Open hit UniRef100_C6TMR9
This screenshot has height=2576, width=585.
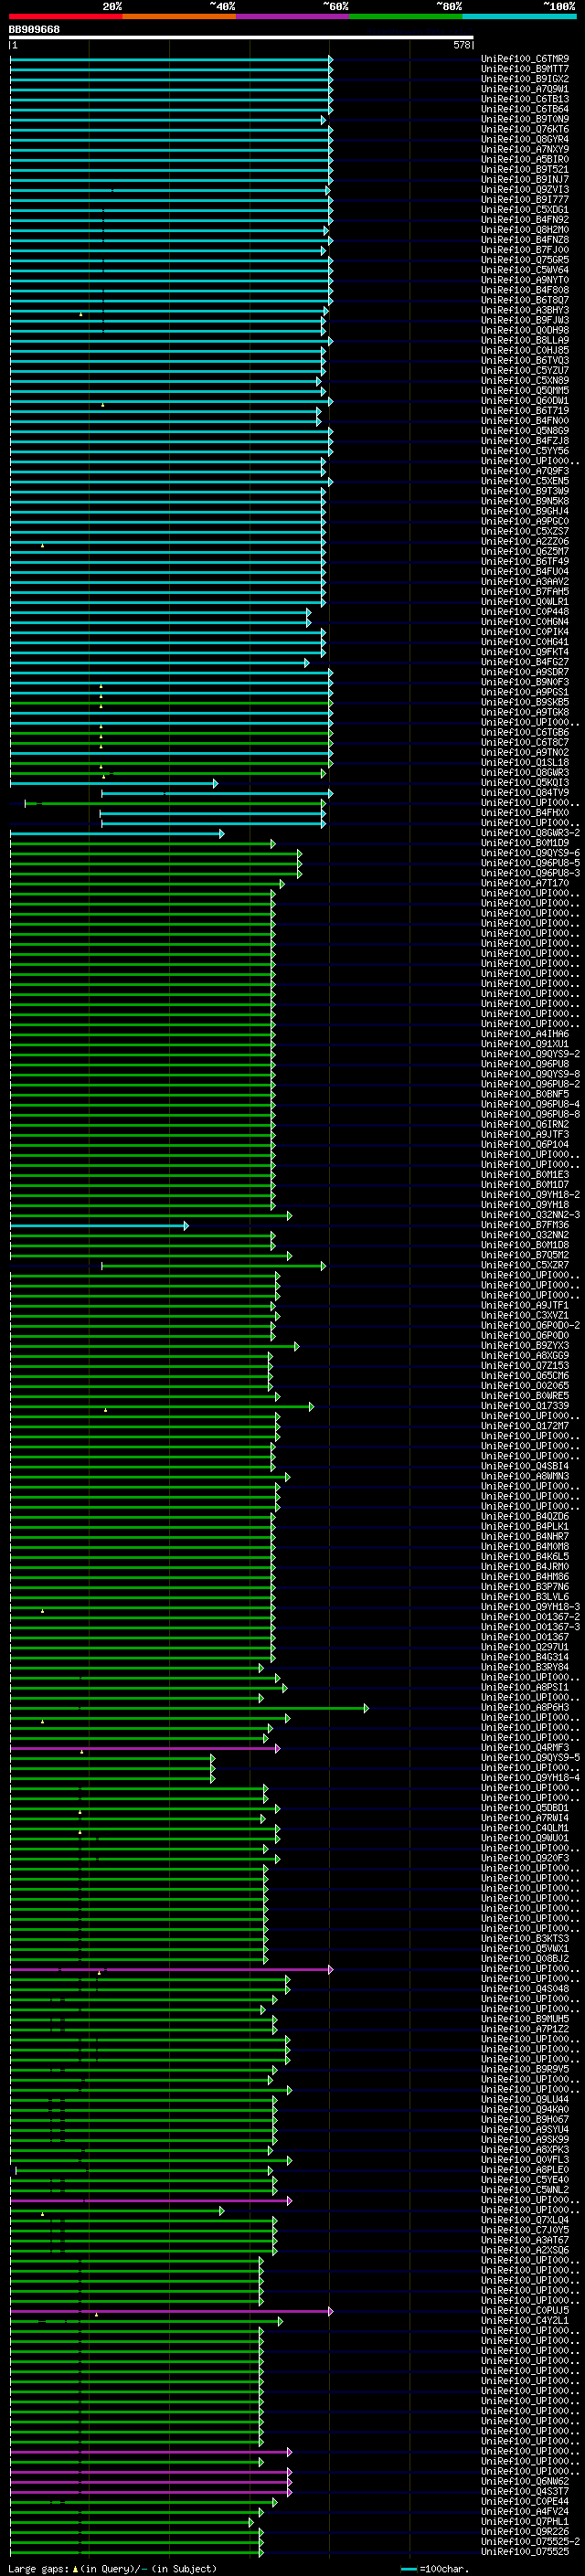coord(525,59)
